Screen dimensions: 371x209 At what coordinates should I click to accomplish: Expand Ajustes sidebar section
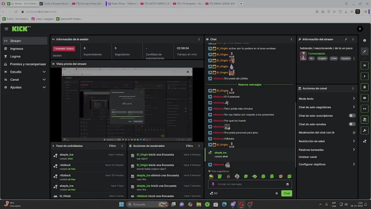pyautogui.click(x=25, y=87)
